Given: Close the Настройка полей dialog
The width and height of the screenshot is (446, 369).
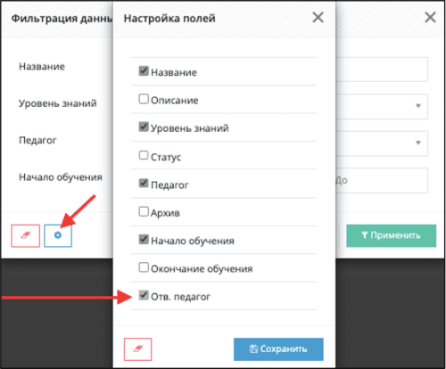Looking at the screenshot, I should (x=318, y=18).
